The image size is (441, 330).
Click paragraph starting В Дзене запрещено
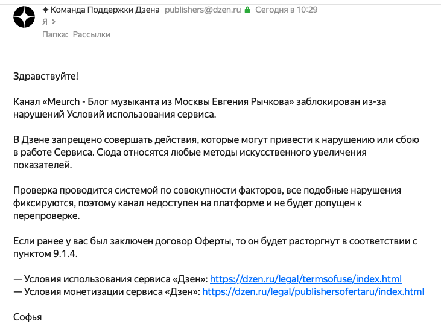tap(216, 152)
